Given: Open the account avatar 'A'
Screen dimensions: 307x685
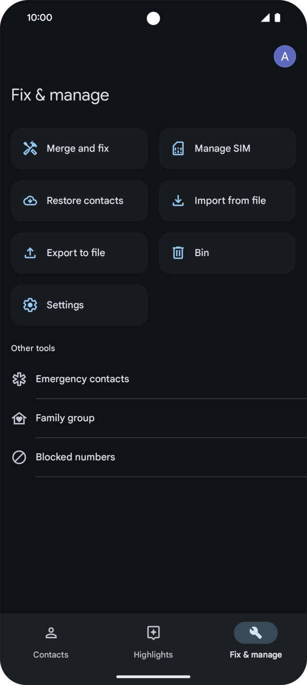Looking at the screenshot, I should tap(285, 56).
